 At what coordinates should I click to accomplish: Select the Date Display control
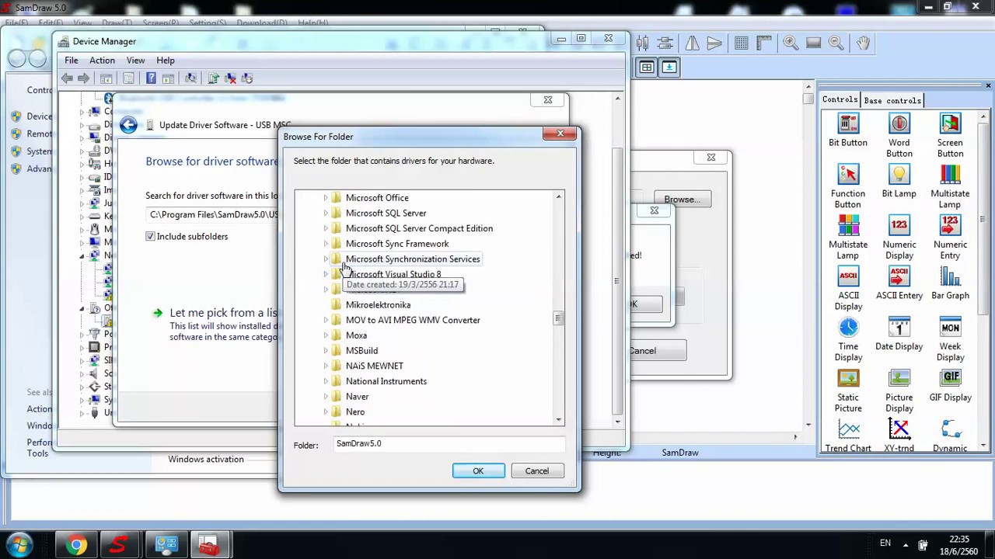[899, 335]
